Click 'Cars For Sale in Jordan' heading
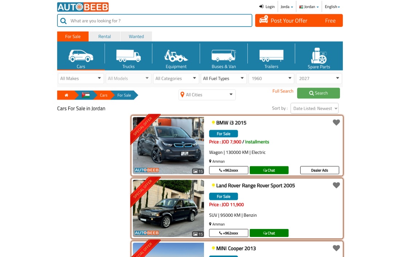400x257 pixels. (x=81, y=108)
